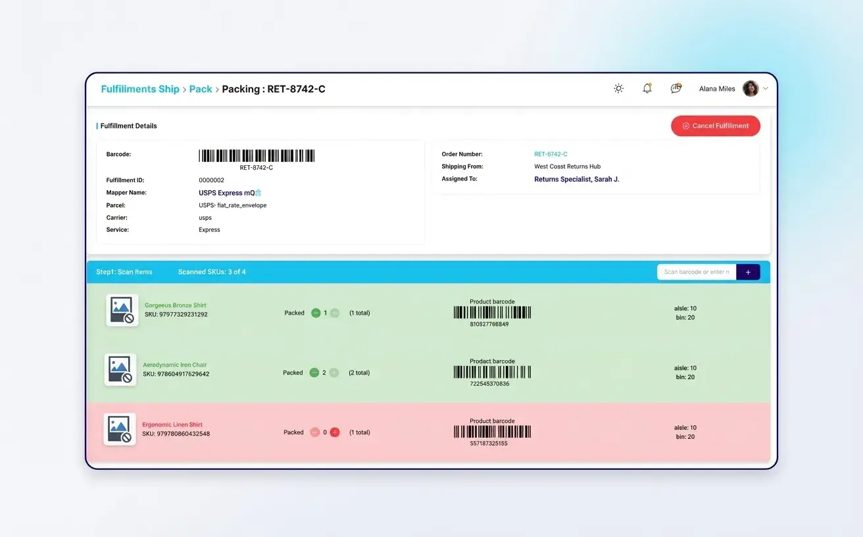Click the Aerodynamic Iron Chair image placeholder

pos(120,369)
